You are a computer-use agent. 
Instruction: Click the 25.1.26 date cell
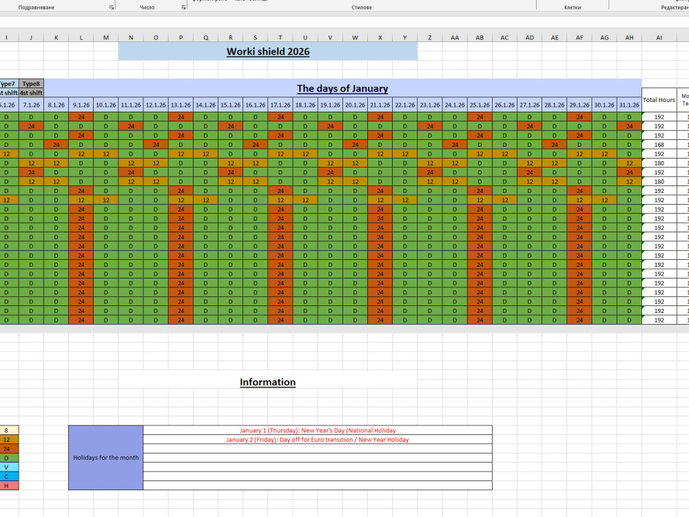click(480, 105)
